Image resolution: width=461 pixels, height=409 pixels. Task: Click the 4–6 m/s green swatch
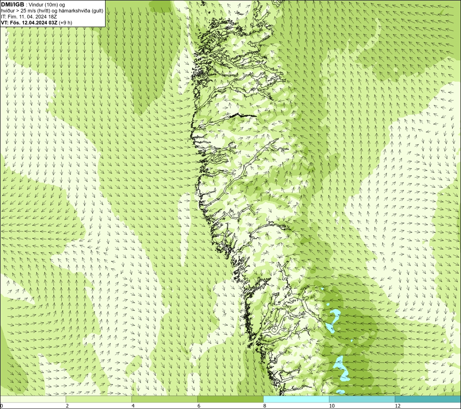pyautogui.click(x=165, y=399)
